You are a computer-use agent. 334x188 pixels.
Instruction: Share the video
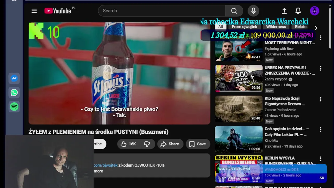coord(170,144)
